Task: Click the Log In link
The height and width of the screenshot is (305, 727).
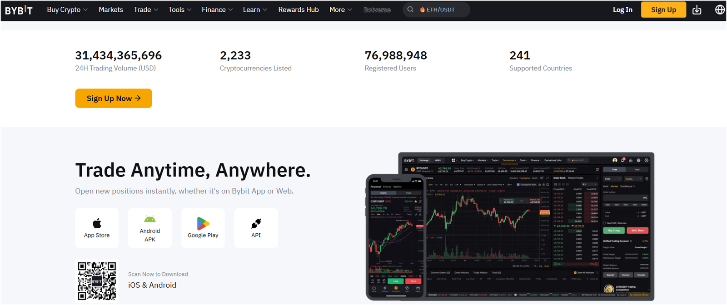Action: 622,10
